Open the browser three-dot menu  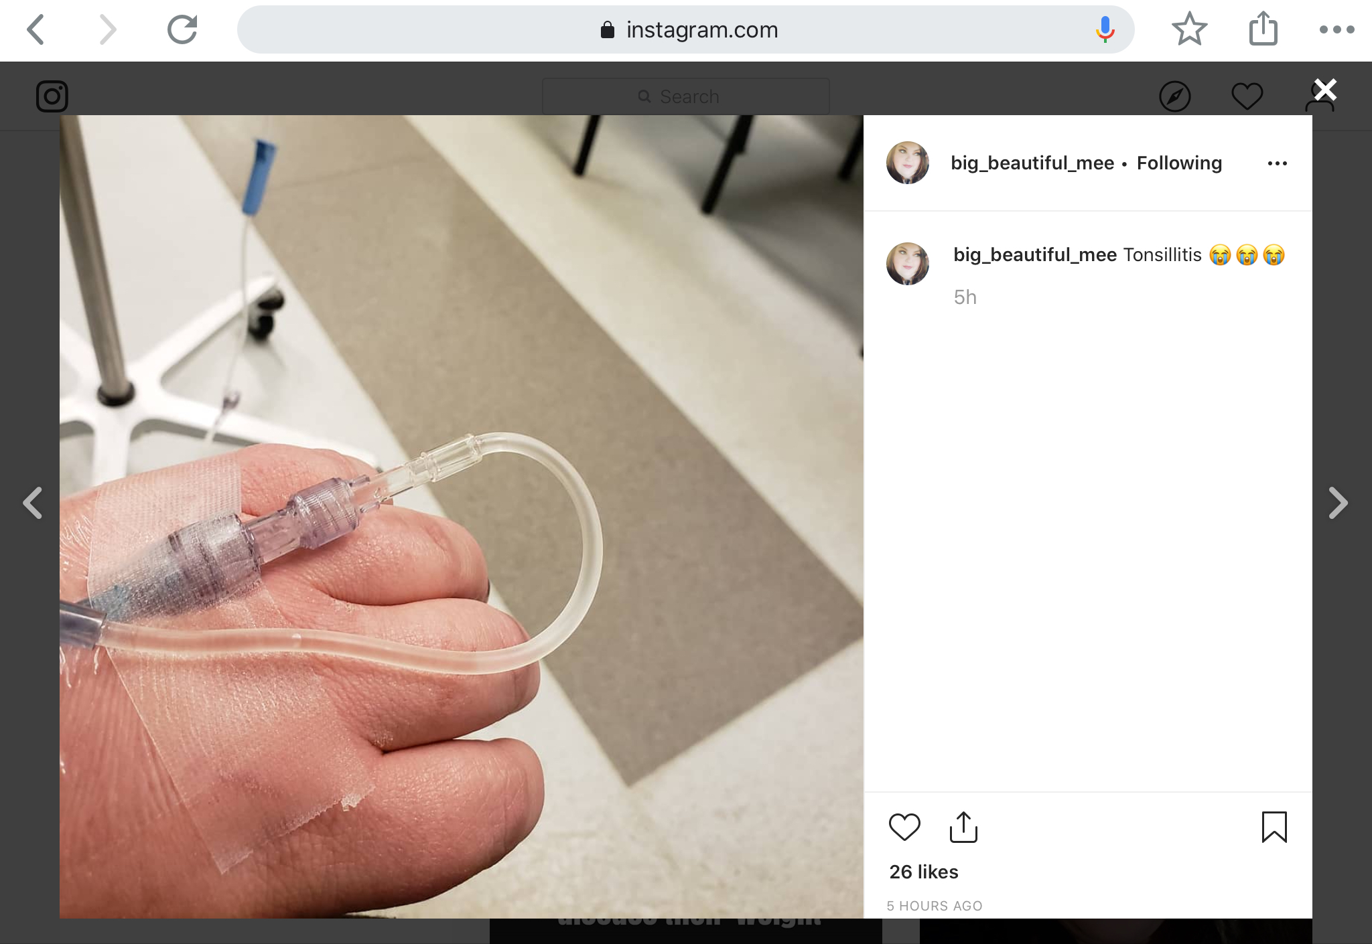[x=1336, y=29]
